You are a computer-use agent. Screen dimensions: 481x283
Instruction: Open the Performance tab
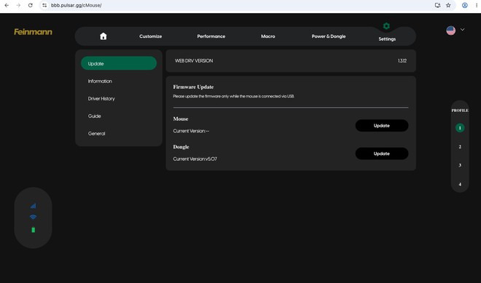(x=211, y=36)
